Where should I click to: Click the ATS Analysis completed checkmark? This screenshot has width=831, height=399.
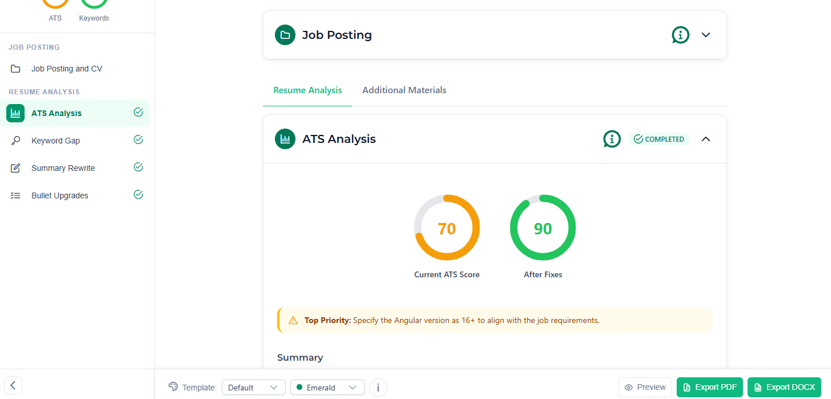(138, 112)
